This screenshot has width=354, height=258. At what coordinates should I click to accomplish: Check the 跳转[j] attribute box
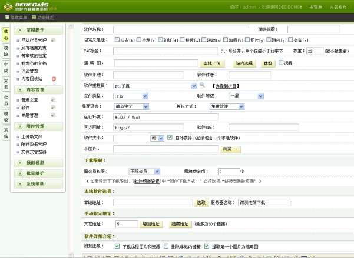269,39
